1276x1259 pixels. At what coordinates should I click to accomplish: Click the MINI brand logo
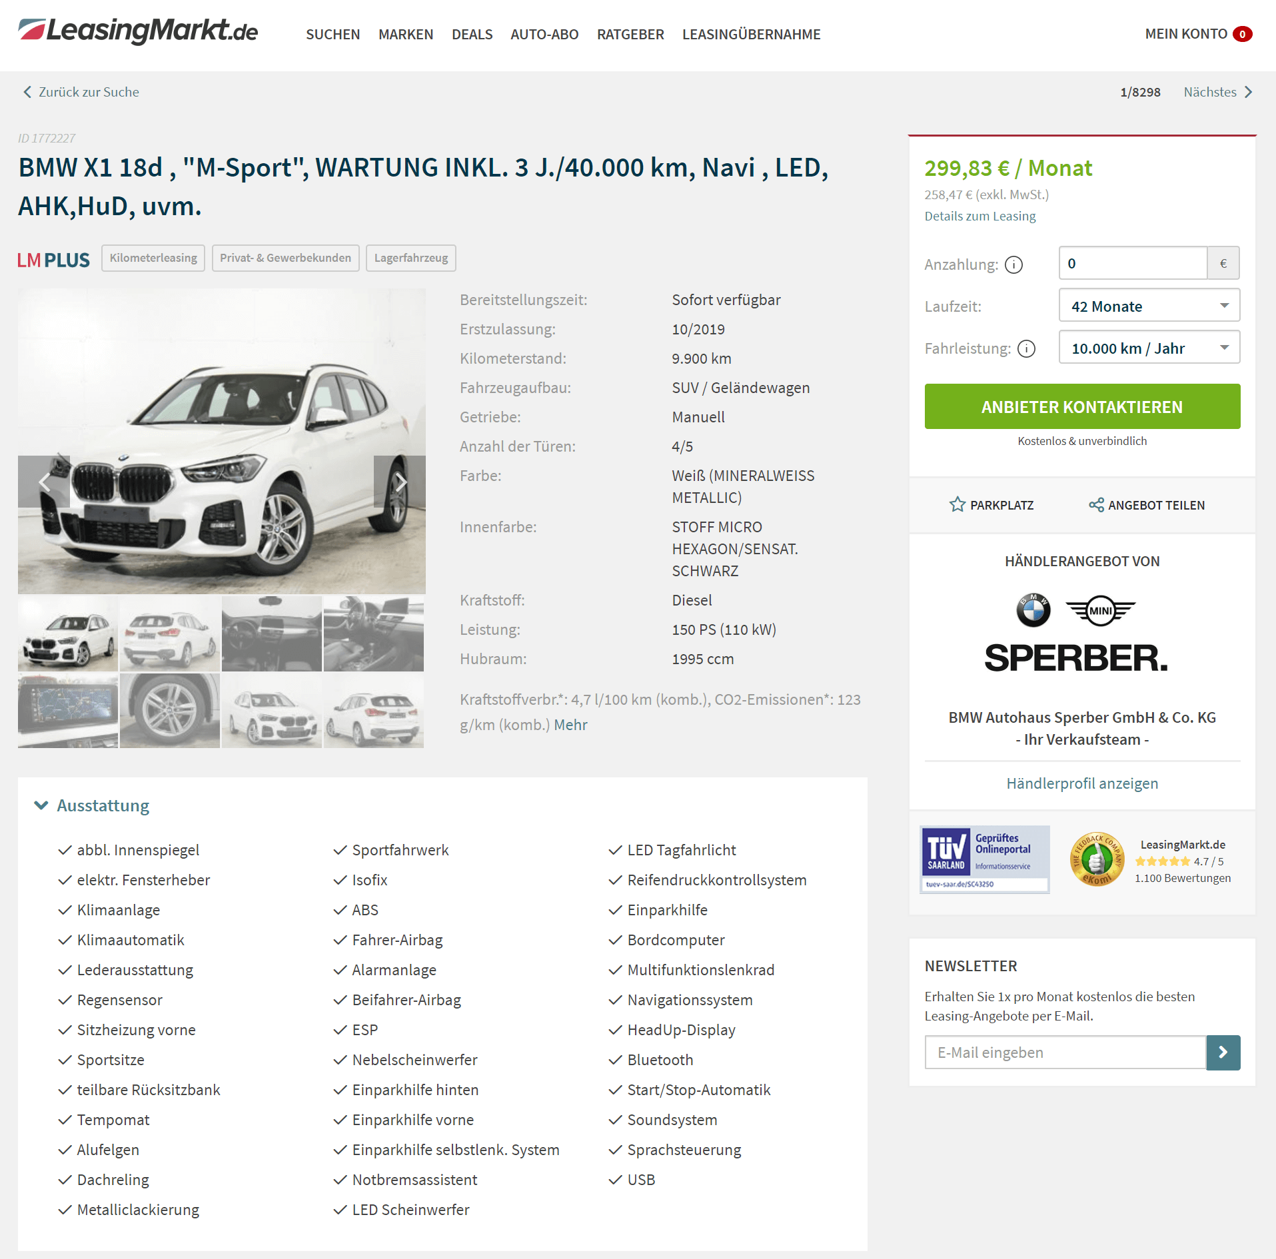coord(1100,610)
